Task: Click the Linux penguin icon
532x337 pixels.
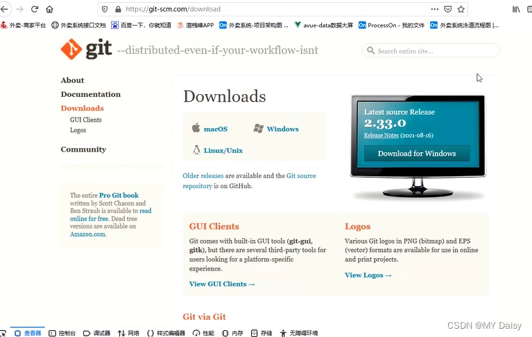Action: (x=196, y=150)
